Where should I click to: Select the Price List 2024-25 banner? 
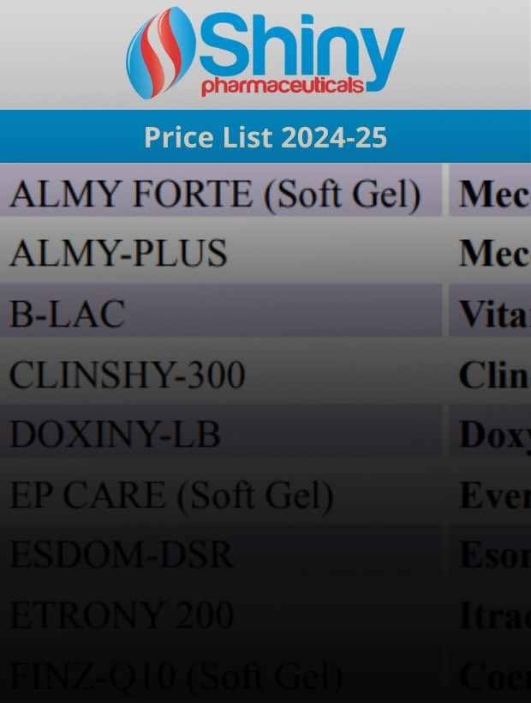tap(265, 137)
